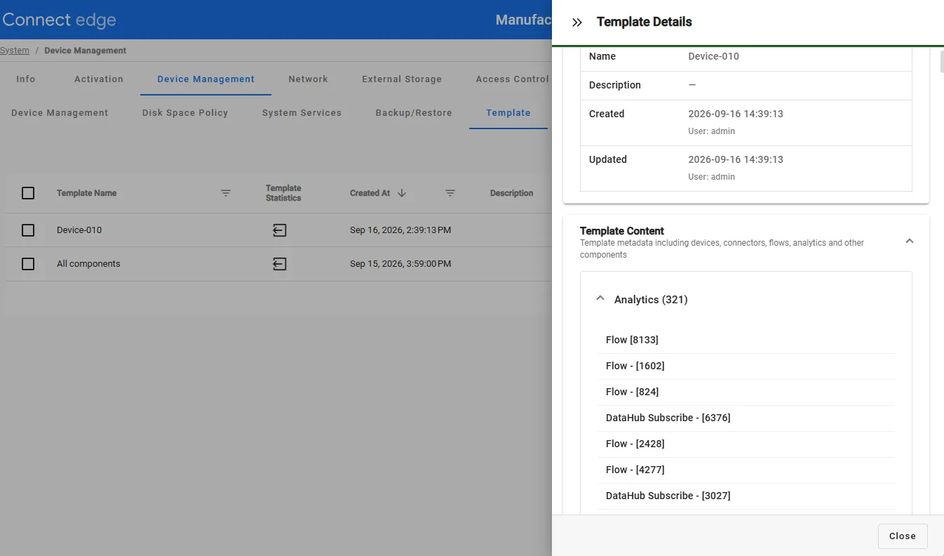Select the Template sub-tab

click(x=508, y=113)
